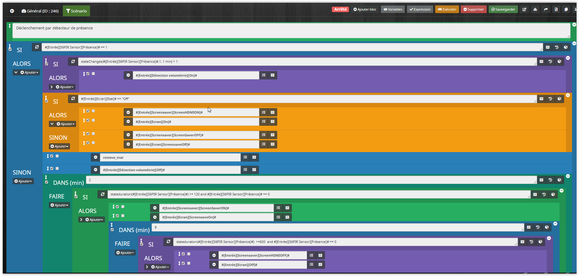
Task: Collapse the orange Ecran Etat block with its minus icon
Action: (x=568, y=95)
